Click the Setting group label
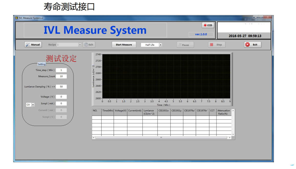Screen dimensions: 296x169 [41, 64]
